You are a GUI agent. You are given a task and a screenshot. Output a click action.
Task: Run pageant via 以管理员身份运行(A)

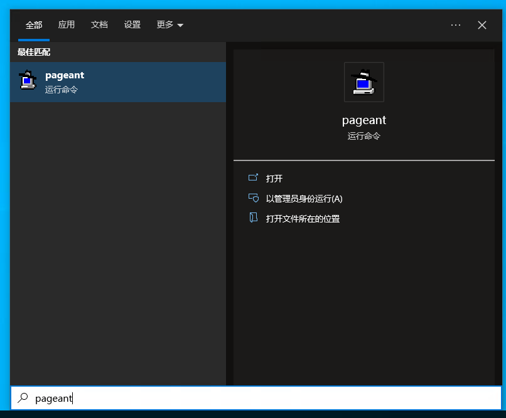[x=304, y=199]
